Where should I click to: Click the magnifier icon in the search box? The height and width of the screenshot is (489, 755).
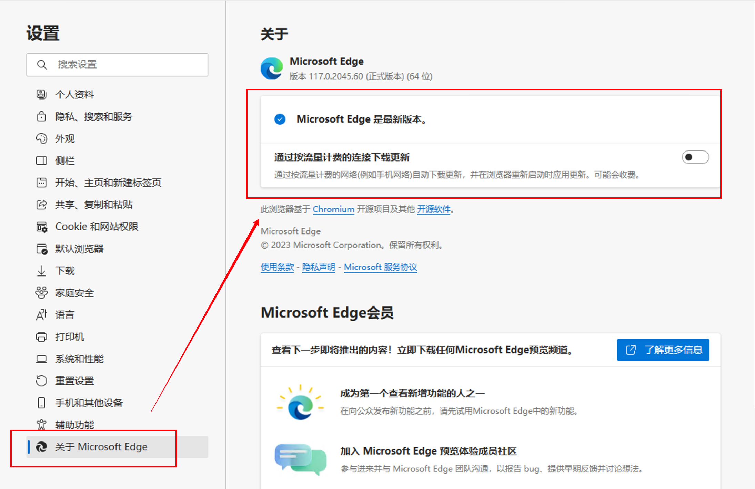(x=42, y=65)
